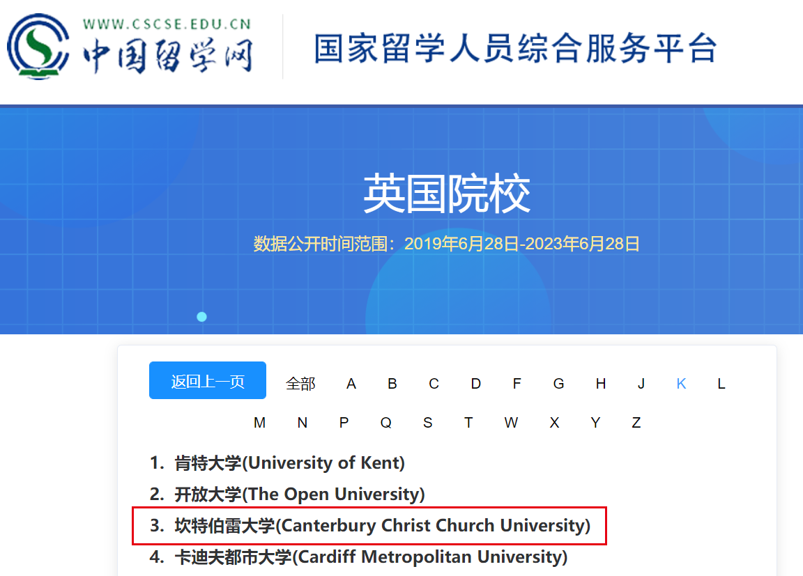Filter universities by letter G
The height and width of the screenshot is (576, 803).
(559, 384)
